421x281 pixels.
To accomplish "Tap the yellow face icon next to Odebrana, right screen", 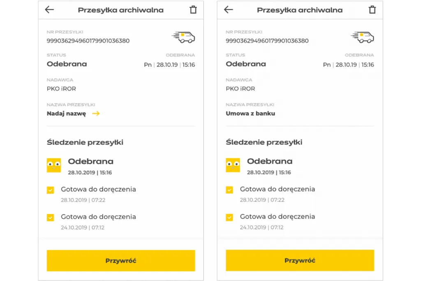I will coord(233,165).
